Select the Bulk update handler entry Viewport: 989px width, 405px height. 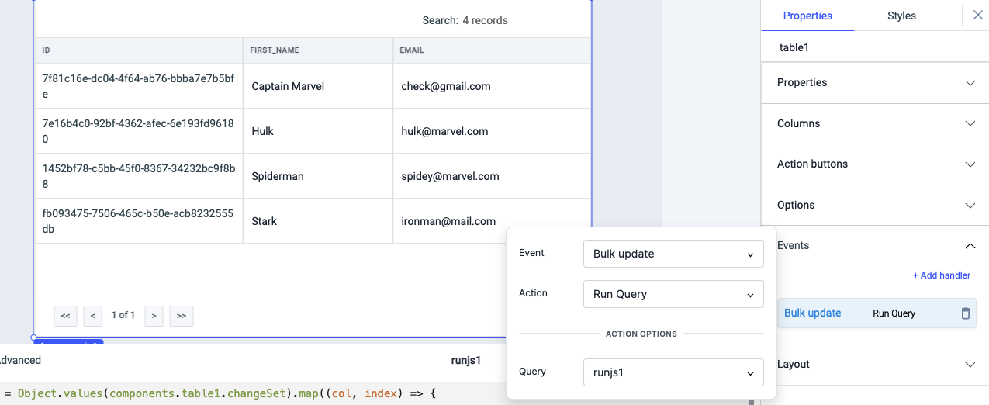coord(813,313)
